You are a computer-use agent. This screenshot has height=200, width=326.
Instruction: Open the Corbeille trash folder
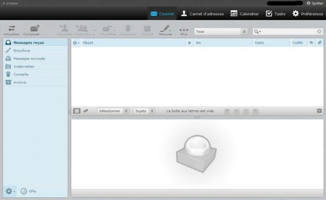(35, 74)
